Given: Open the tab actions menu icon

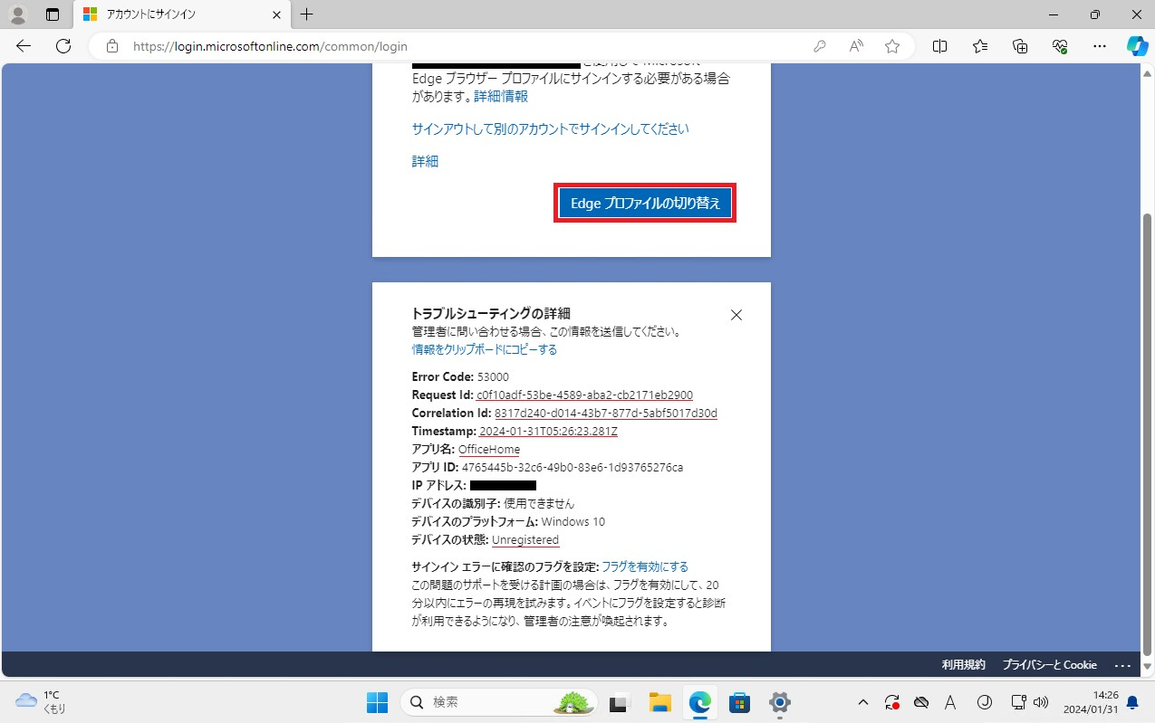Looking at the screenshot, I should 53,14.
